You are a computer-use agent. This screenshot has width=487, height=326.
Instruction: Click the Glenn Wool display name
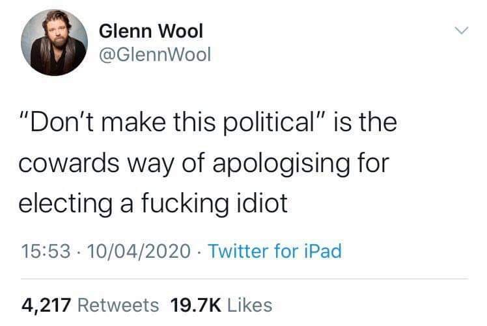tap(151, 31)
